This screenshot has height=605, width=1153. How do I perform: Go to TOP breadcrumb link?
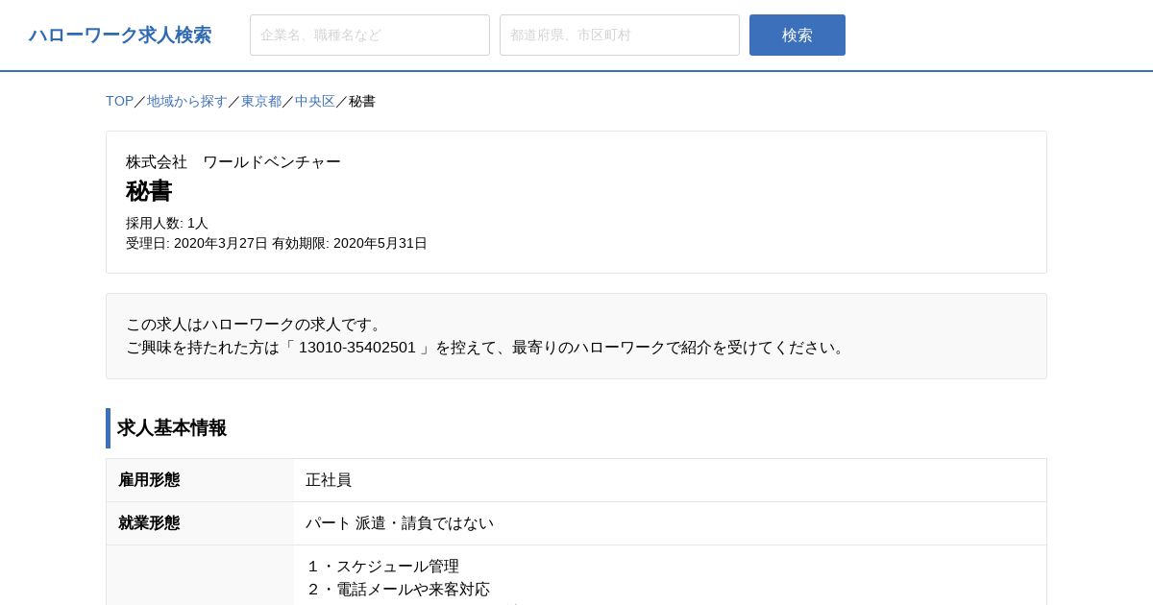(x=119, y=101)
